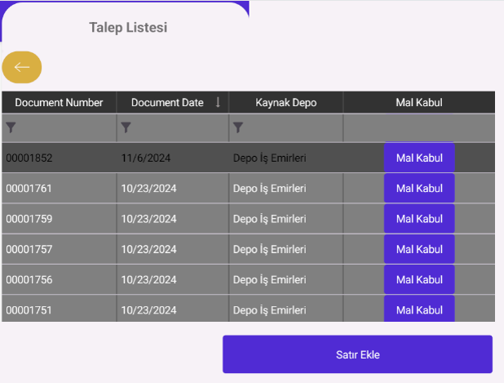
Task: Select document number 00001852 cell
Action: click(x=59, y=158)
